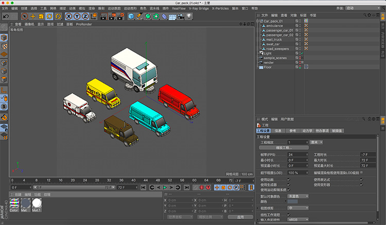
Task: Open the X-Particles menu
Action: (220, 8)
